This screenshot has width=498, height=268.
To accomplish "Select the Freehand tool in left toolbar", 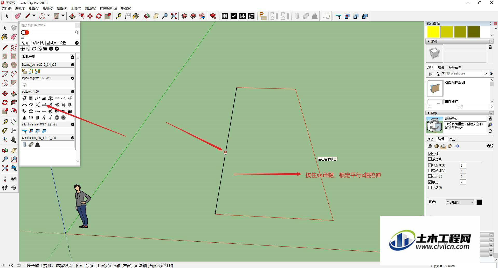I will [14, 48].
